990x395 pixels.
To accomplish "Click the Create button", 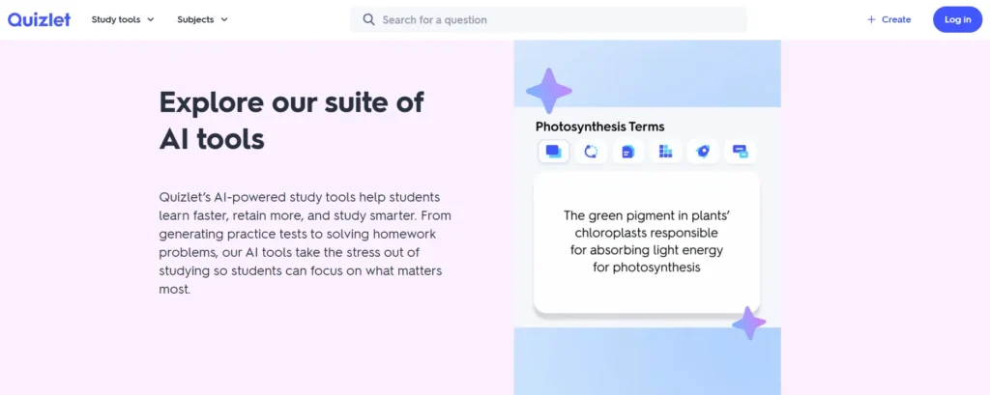I will coord(889,19).
